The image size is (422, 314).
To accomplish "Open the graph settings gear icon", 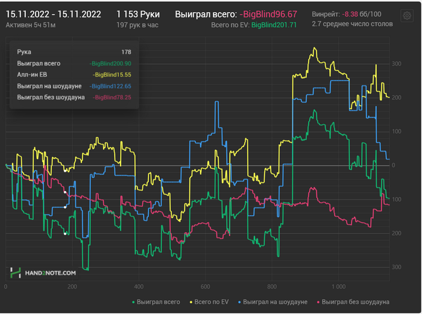I will (x=407, y=16).
